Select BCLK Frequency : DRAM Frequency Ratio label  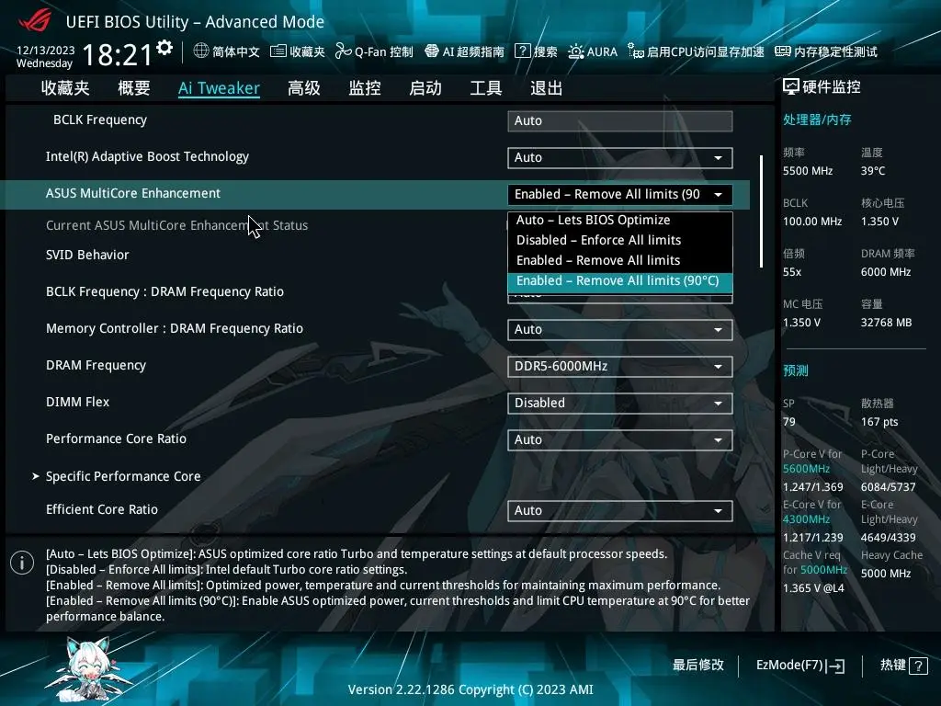coord(165,291)
